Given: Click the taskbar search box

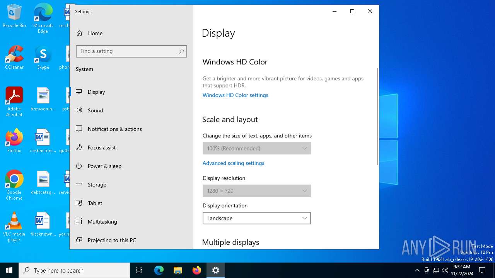Looking at the screenshot, I should coord(74,270).
